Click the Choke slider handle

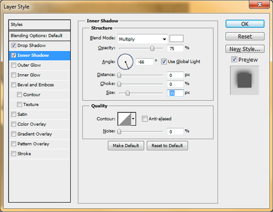point(119,84)
